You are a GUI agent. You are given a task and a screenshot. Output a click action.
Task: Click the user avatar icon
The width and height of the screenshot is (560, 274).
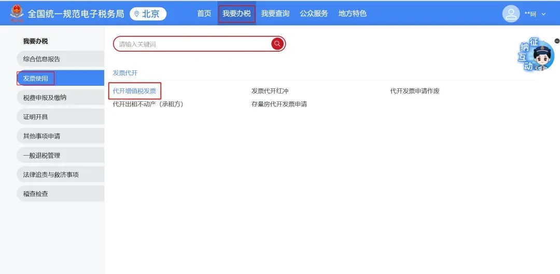pyautogui.click(x=511, y=14)
